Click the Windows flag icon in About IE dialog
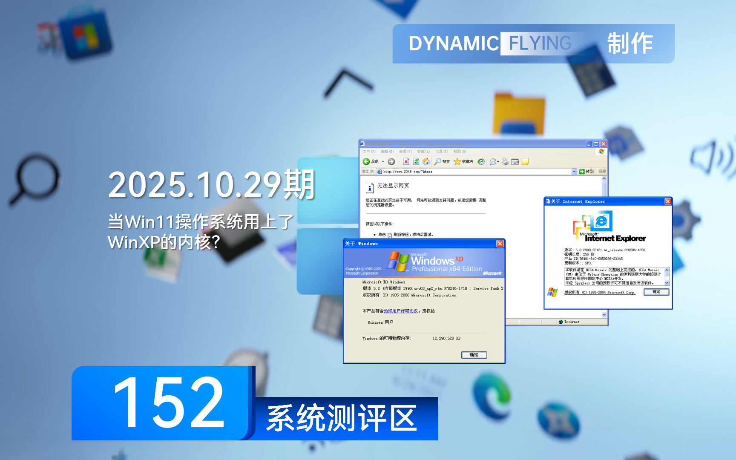The width and height of the screenshot is (736, 460). point(552,292)
